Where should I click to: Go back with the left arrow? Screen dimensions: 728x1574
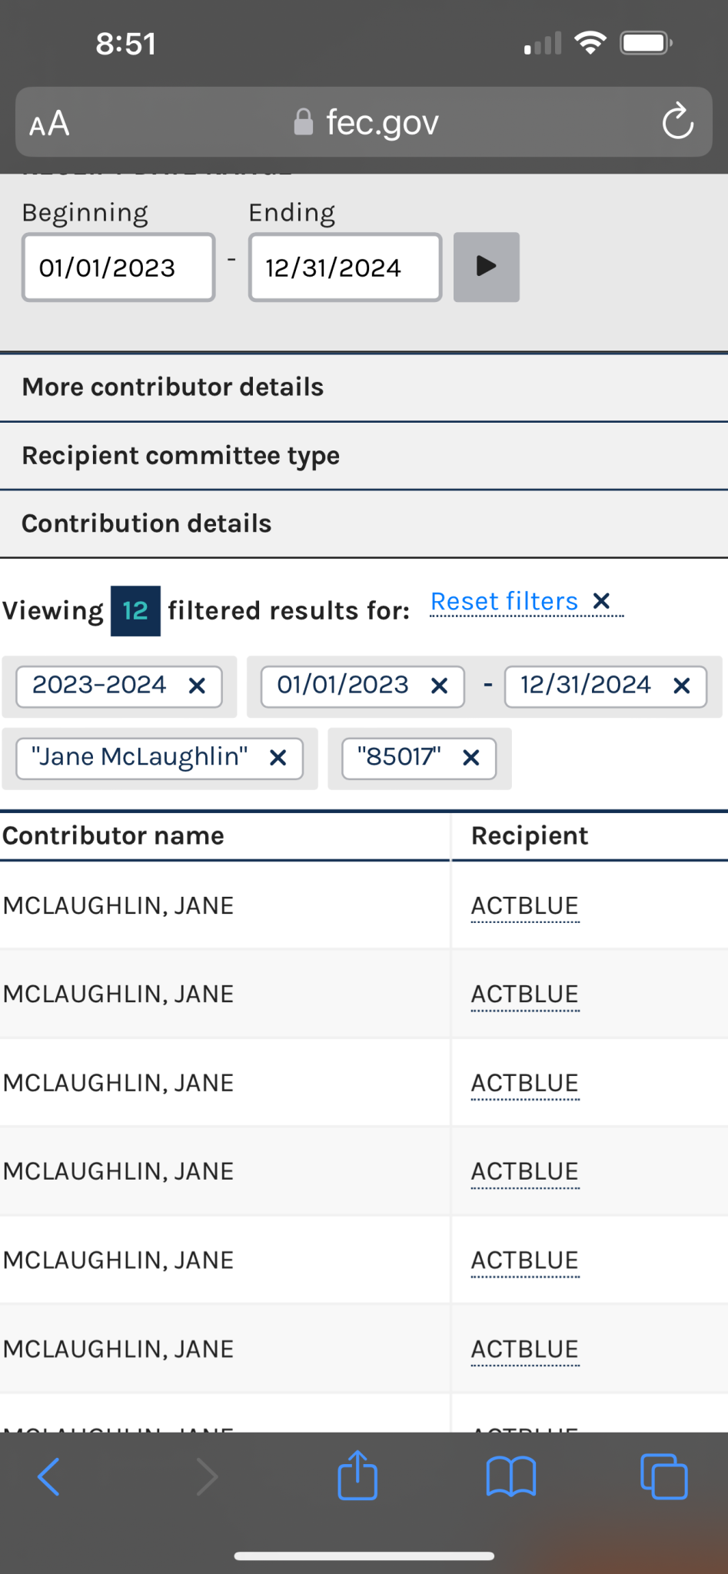coord(48,1476)
